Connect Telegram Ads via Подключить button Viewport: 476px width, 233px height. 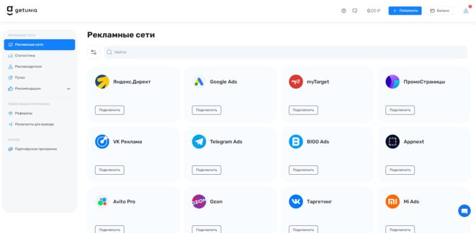(206, 170)
